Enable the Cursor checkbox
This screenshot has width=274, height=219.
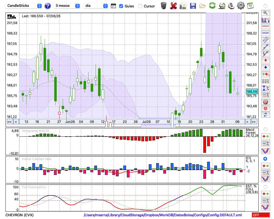click(x=140, y=6)
